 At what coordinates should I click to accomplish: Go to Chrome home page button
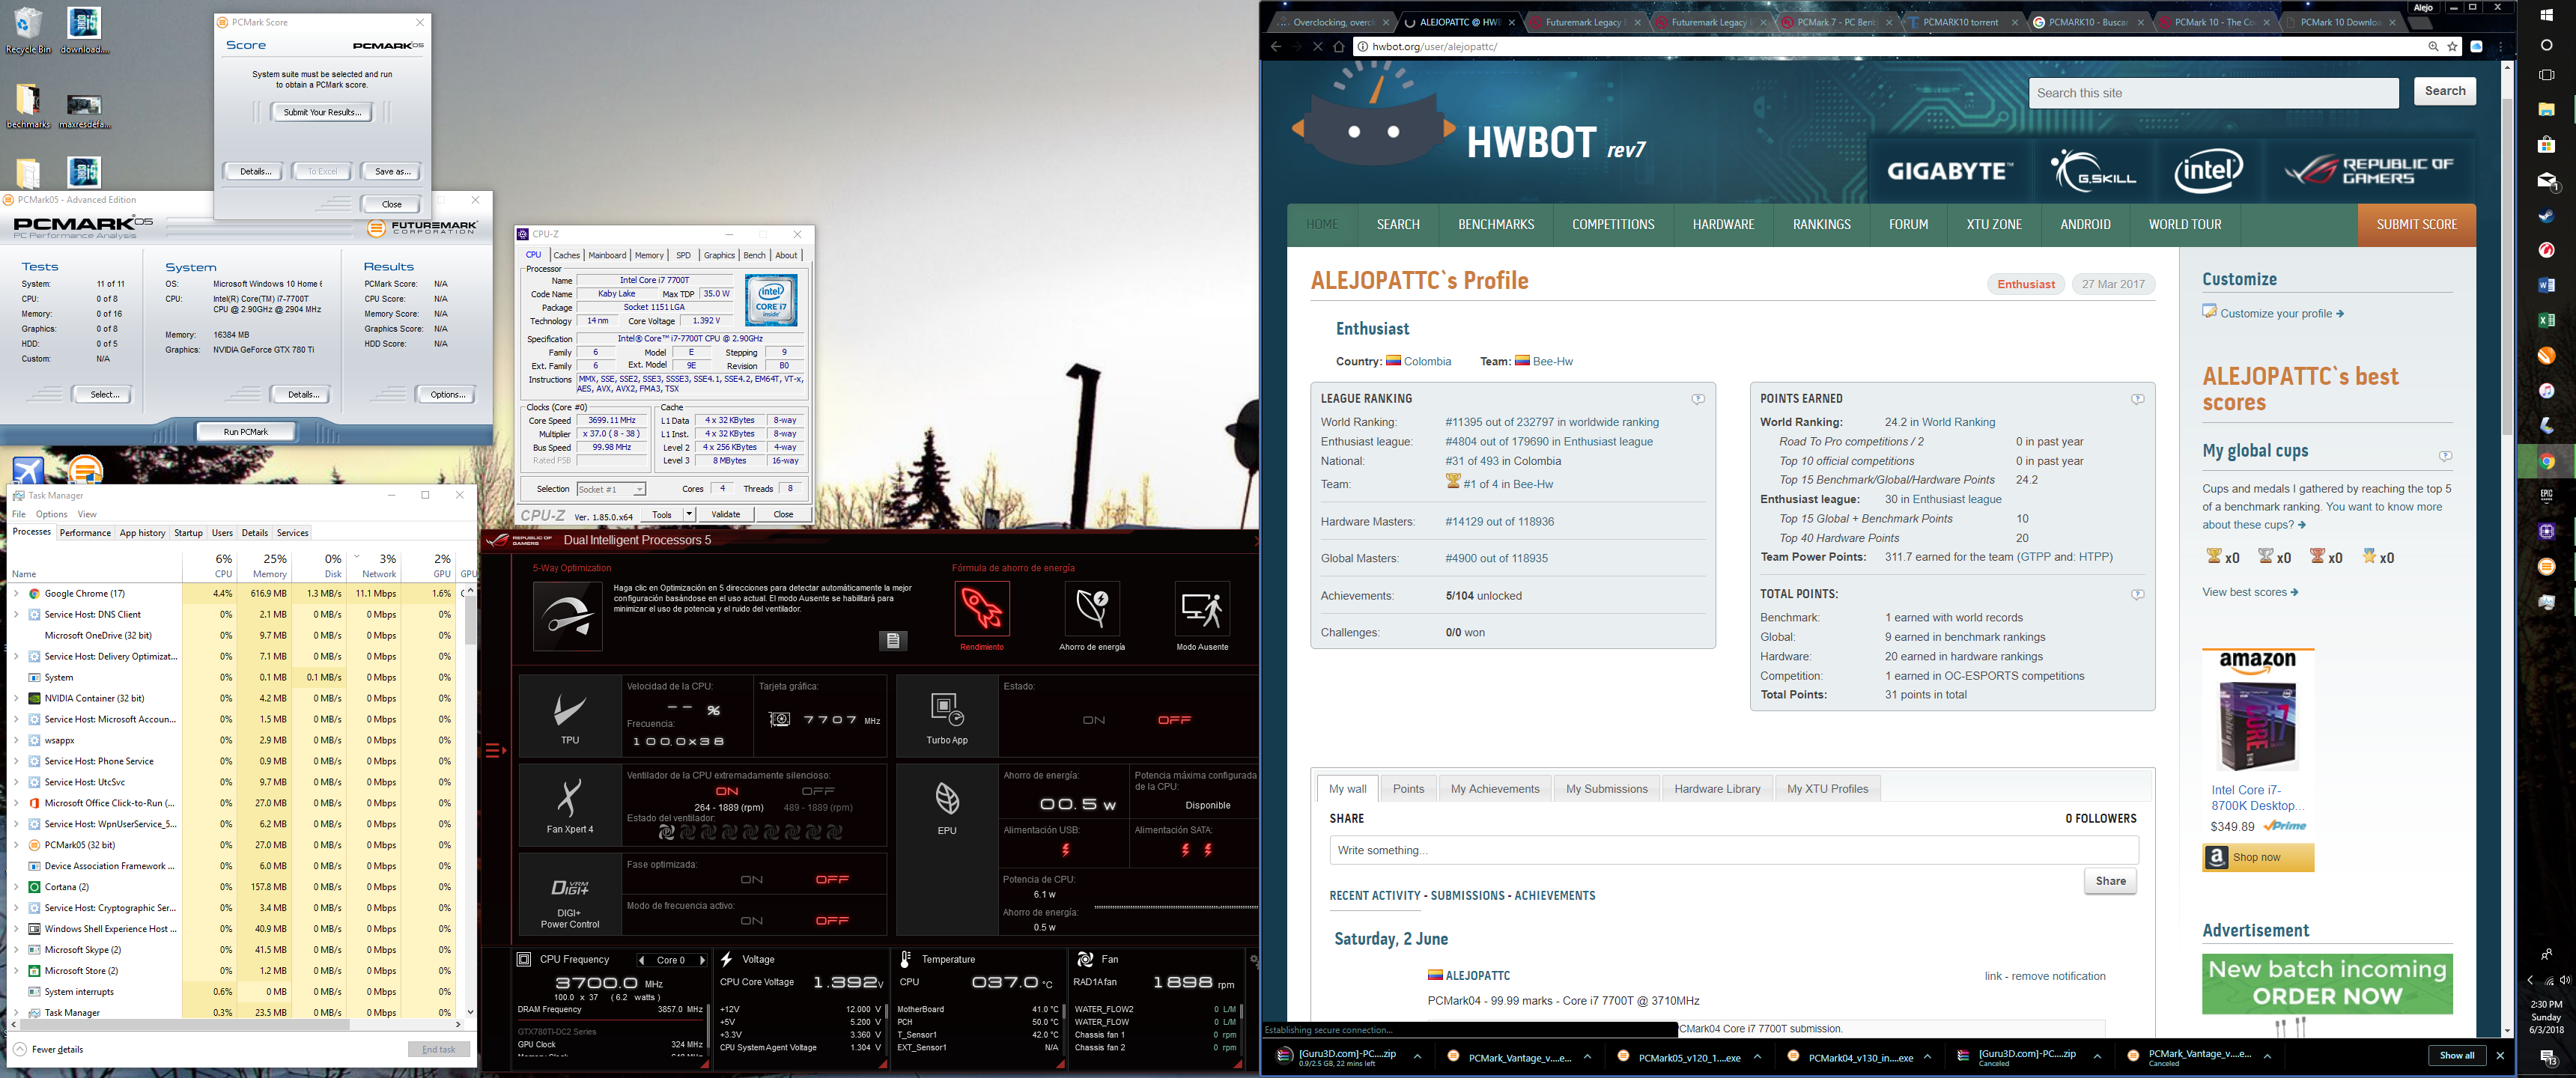(x=1339, y=46)
